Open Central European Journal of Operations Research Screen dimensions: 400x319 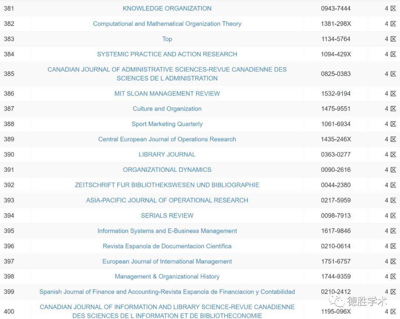click(x=167, y=139)
